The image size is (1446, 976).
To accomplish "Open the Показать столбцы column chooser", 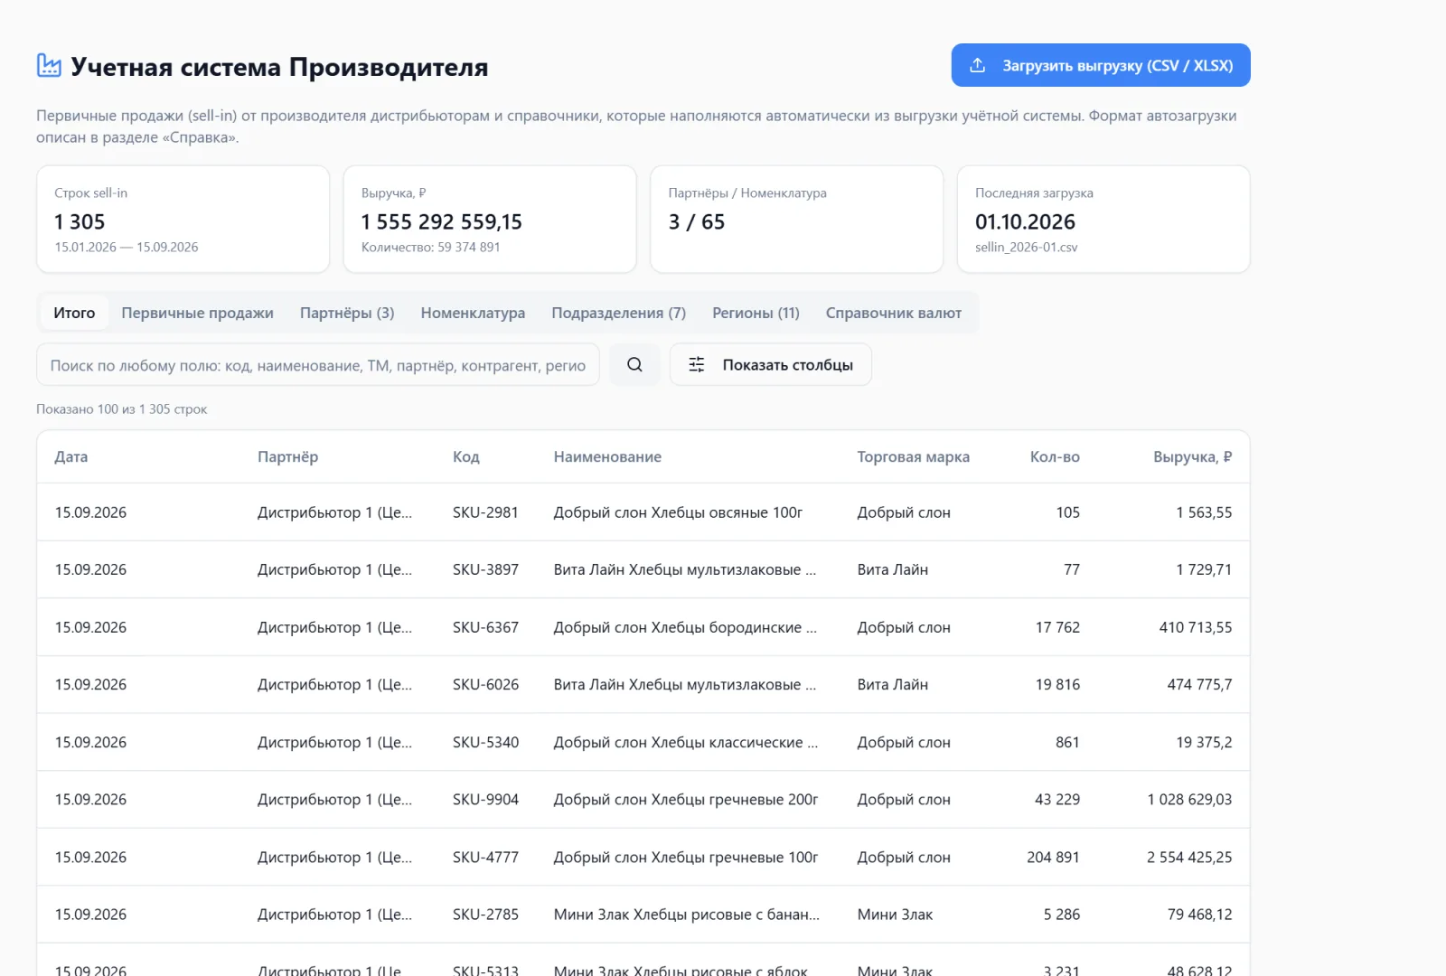I will (771, 364).
